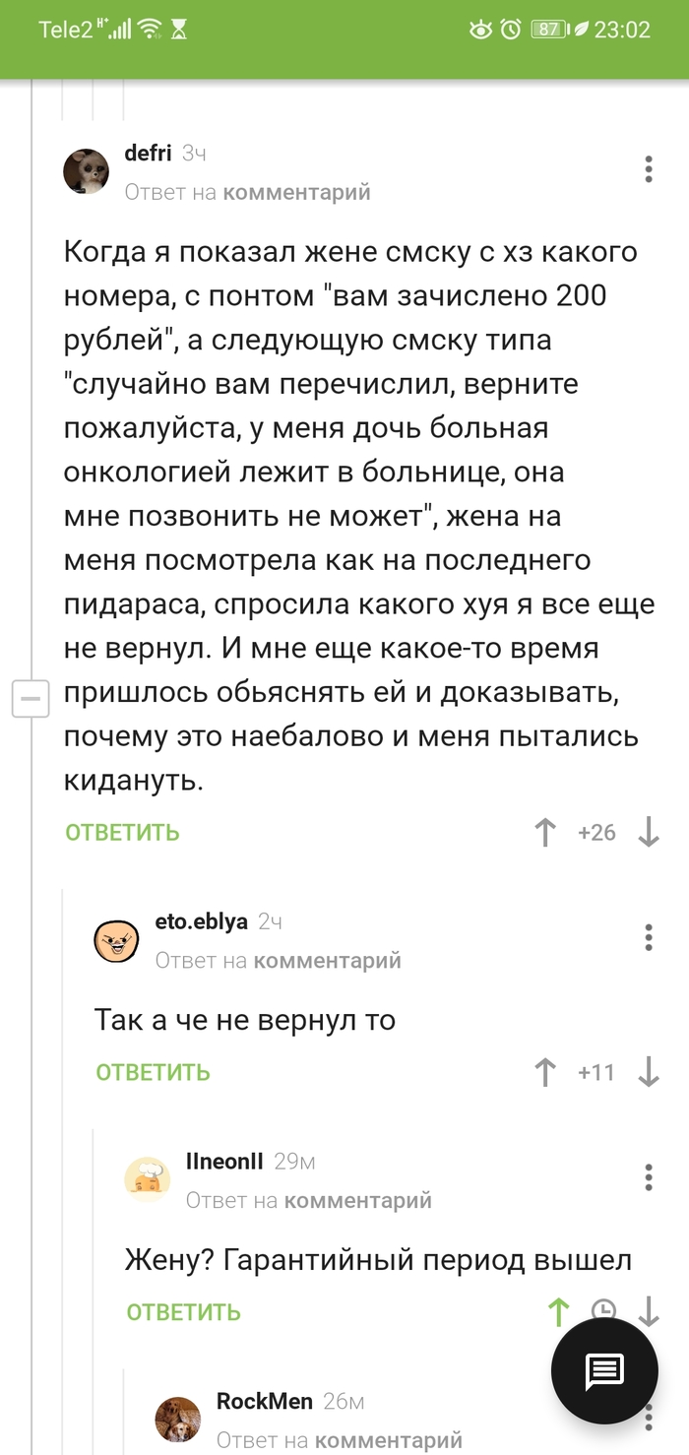Reply to defri's comment
This screenshot has width=689, height=1455.
(122, 833)
